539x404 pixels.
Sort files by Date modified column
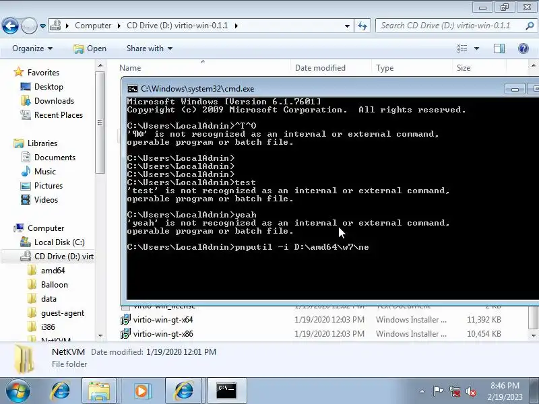click(x=320, y=68)
